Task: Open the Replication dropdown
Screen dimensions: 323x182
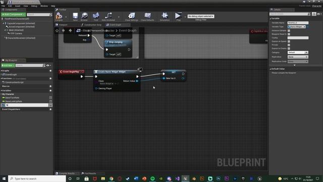Action: [x=298, y=57]
